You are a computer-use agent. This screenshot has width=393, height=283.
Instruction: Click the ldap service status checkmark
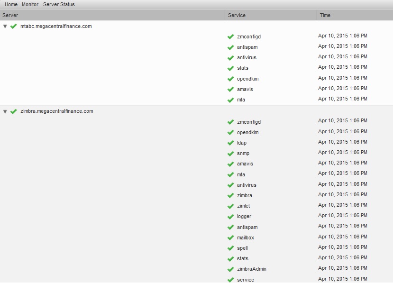pos(230,143)
